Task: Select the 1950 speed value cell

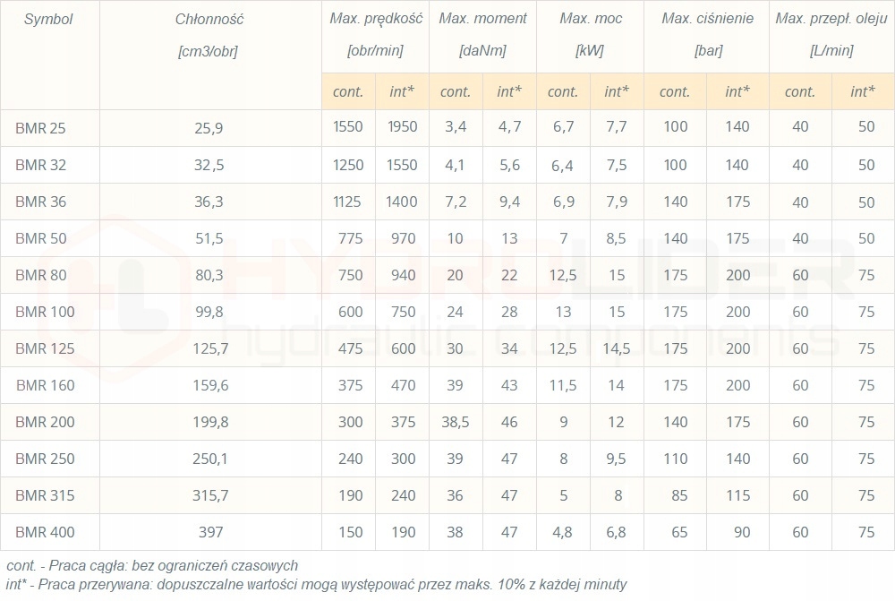Action: pyautogui.click(x=403, y=127)
